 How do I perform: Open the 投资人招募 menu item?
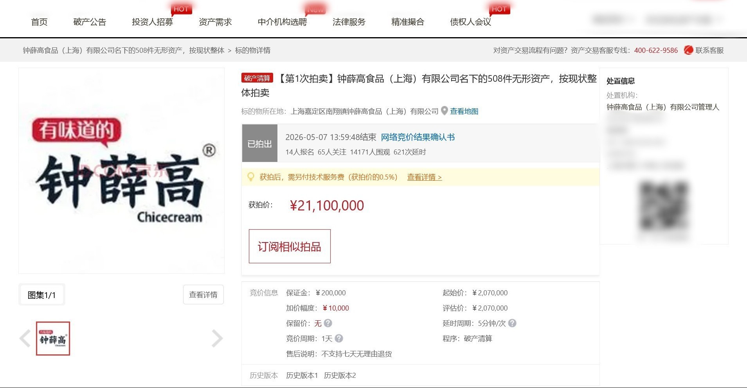[152, 22]
